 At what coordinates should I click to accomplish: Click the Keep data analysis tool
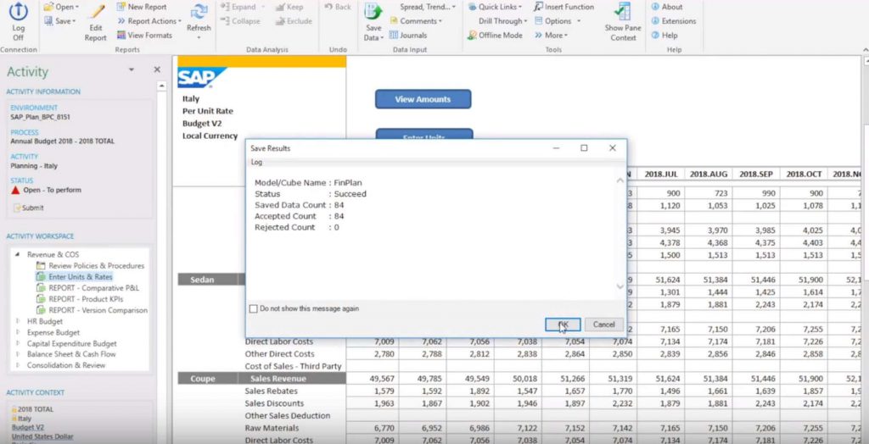tap(289, 7)
